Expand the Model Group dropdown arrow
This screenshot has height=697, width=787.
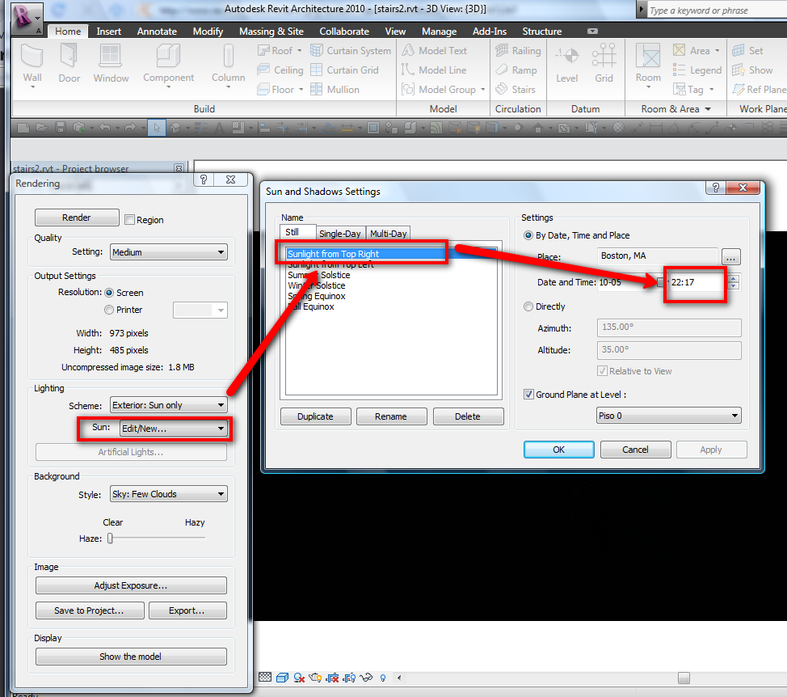[x=483, y=90]
